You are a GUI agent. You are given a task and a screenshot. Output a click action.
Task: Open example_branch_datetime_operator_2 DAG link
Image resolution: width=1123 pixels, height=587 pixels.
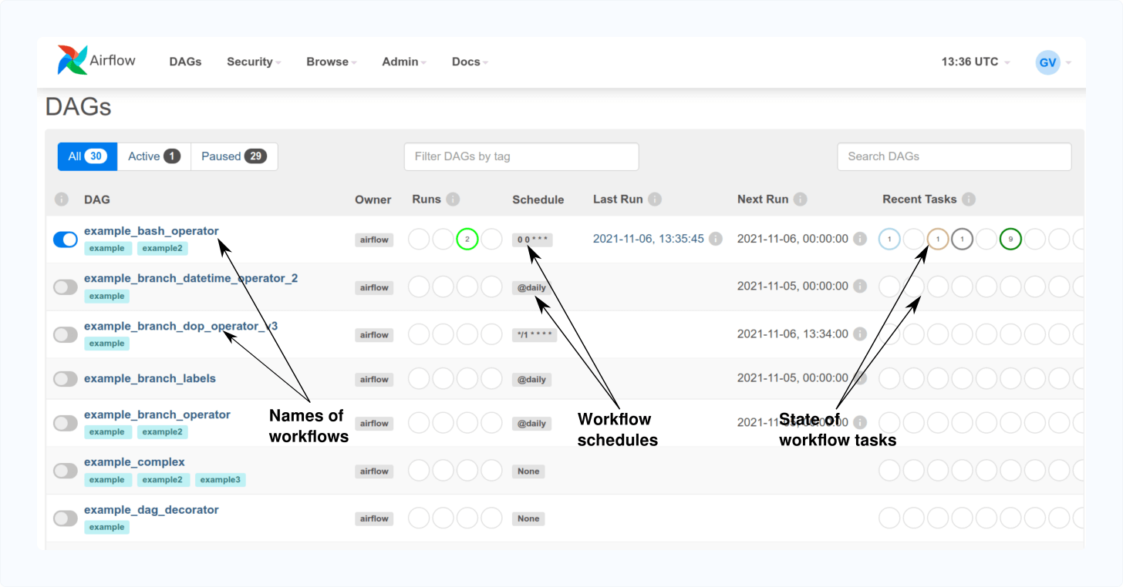tap(191, 278)
